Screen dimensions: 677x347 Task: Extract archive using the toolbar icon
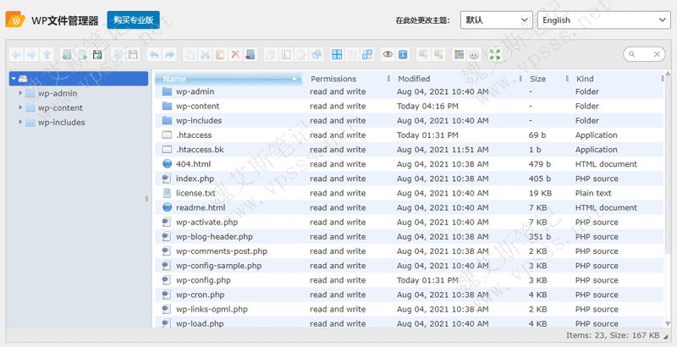point(423,54)
